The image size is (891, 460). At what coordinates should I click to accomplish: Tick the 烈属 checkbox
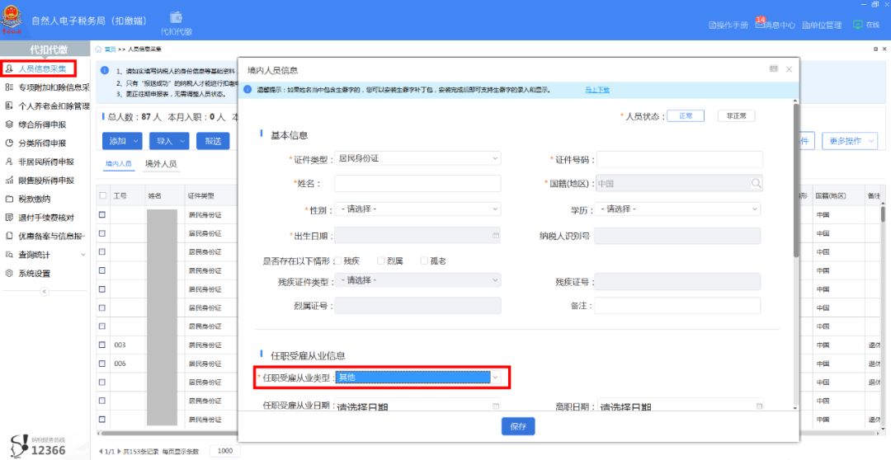[381, 261]
